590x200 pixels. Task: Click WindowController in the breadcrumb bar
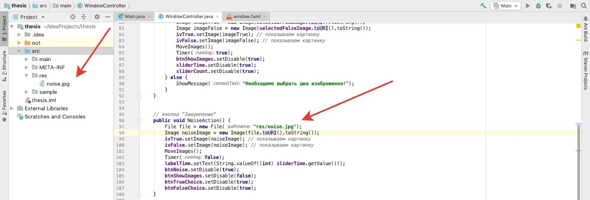104,6
